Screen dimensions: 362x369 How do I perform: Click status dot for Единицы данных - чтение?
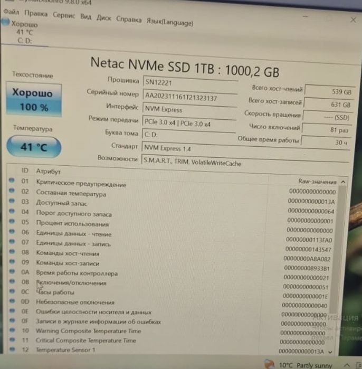point(12,231)
